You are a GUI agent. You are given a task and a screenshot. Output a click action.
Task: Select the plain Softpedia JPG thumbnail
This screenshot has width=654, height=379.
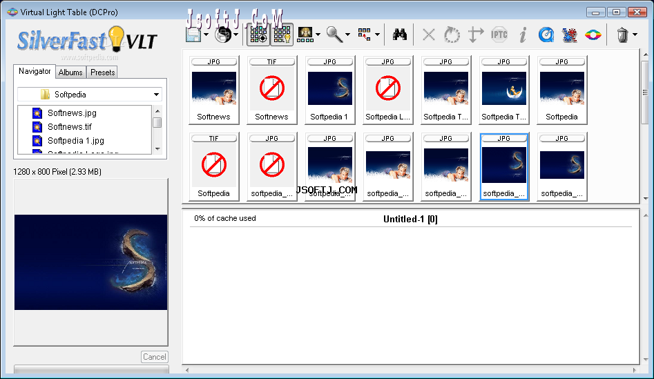(x=562, y=90)
